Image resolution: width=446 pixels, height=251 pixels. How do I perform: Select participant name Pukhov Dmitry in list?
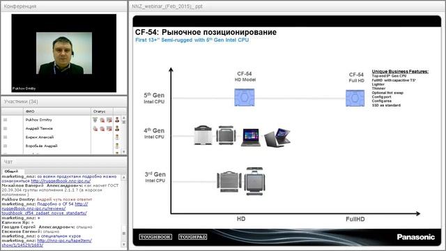(x=39, y=120)
